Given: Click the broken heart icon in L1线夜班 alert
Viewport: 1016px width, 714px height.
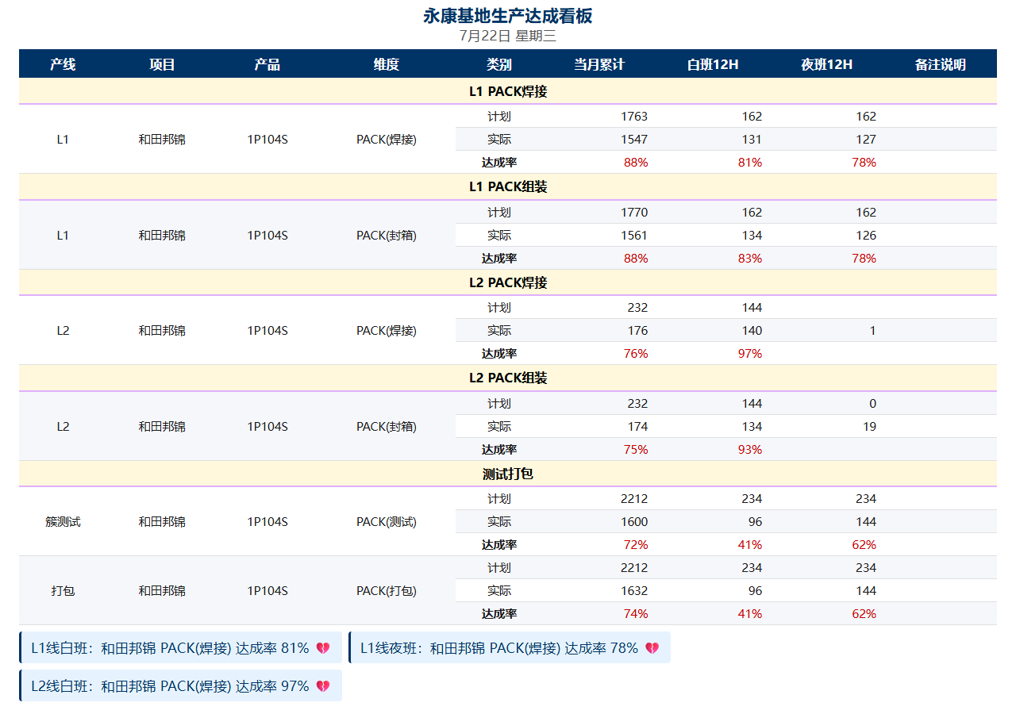Looking at the screenshot, I should (652, 648).
